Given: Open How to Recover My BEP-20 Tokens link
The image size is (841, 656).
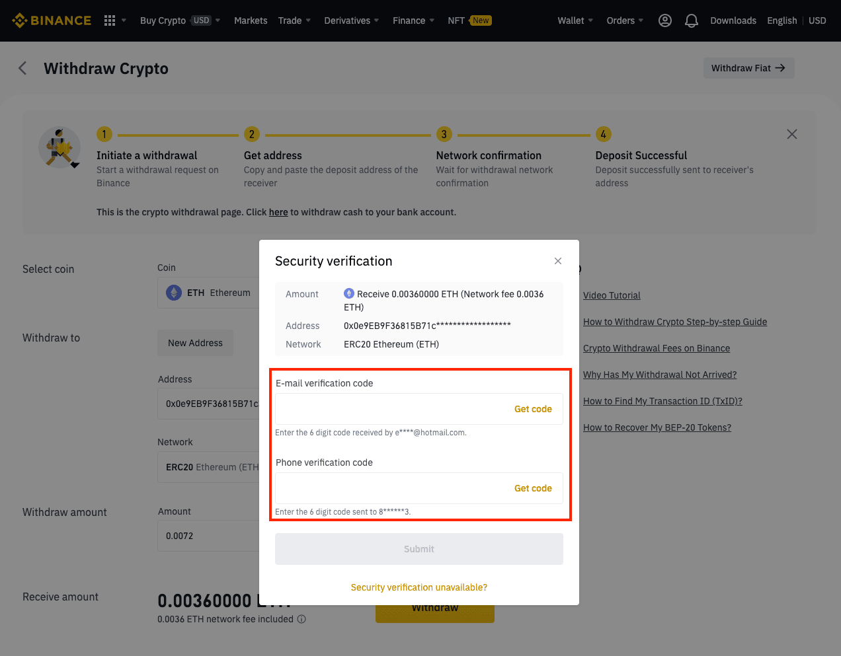Looking at the screenshot, I should pos(657,427).
